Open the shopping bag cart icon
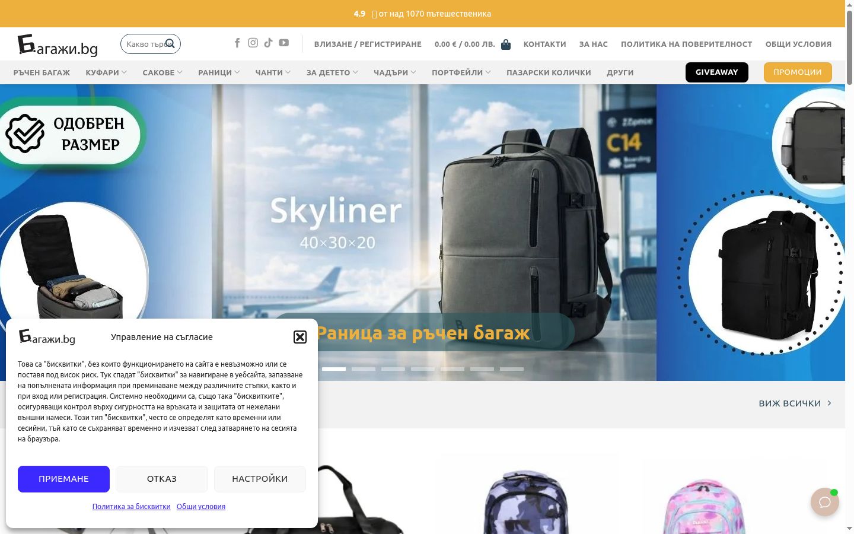The width and height of the screenshot is (854, 534). pyautogui.click(x=506, y=44)
